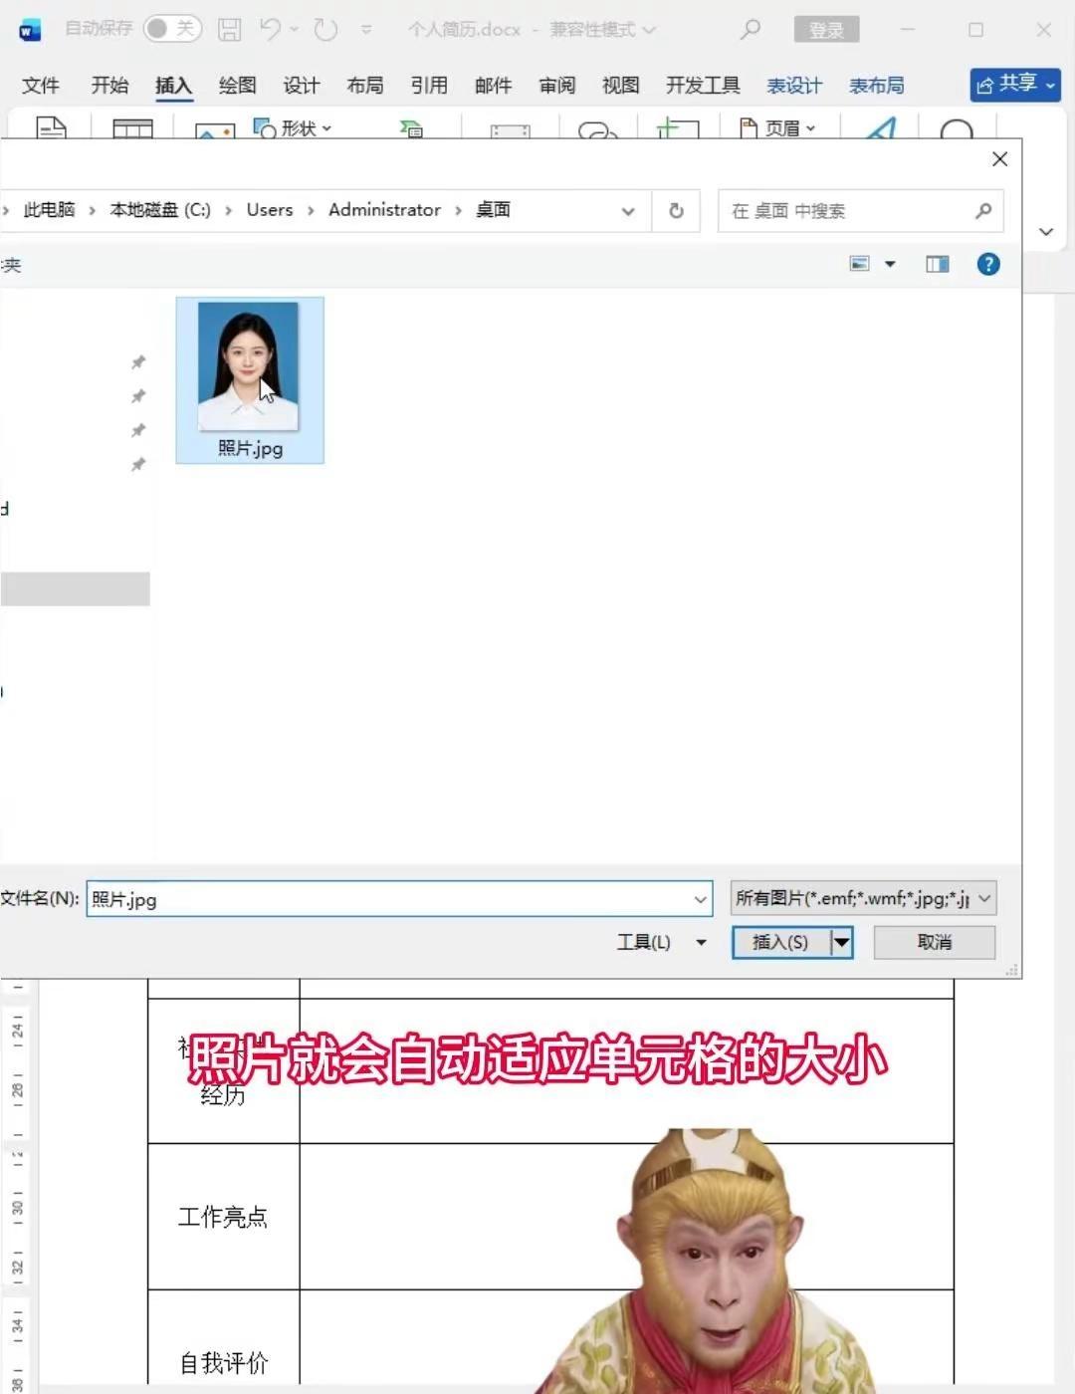
Task: Click the Refresh folder icon
Action: 676,211
